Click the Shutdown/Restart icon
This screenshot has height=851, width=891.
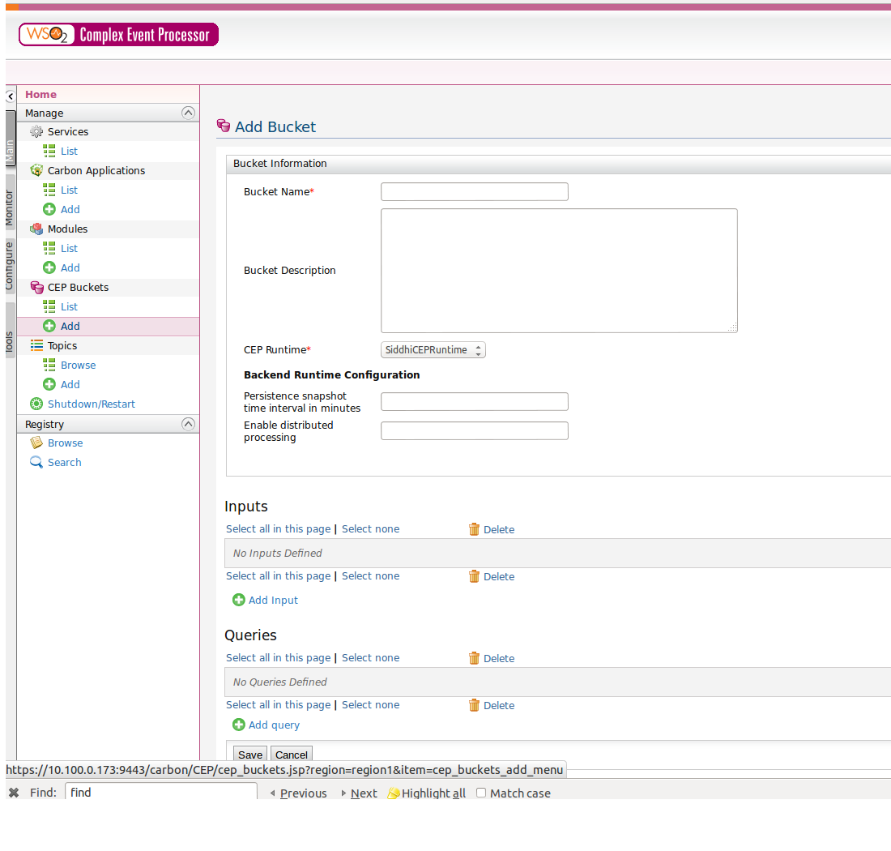36,404
